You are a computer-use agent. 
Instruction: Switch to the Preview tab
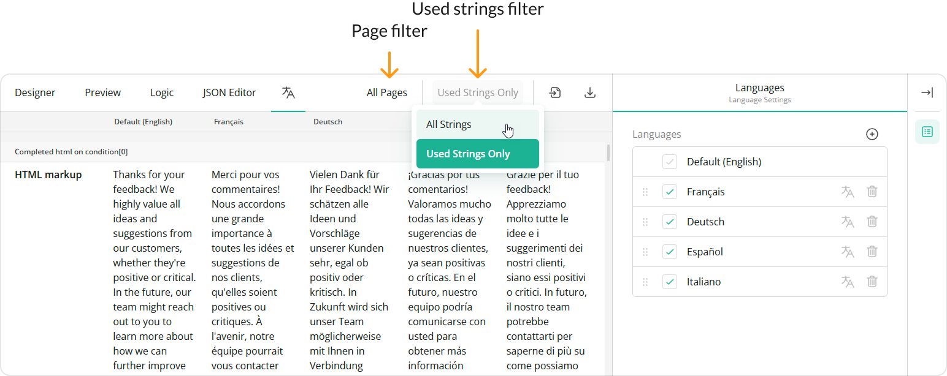(102, 92)
